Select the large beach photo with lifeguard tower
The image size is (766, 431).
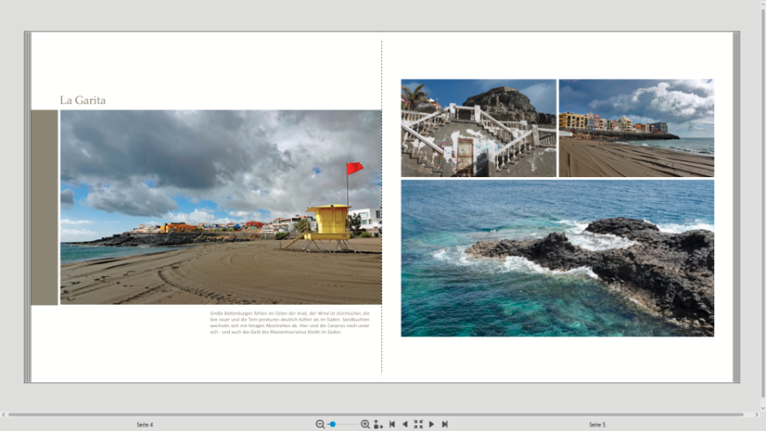[x=220, y=207]
